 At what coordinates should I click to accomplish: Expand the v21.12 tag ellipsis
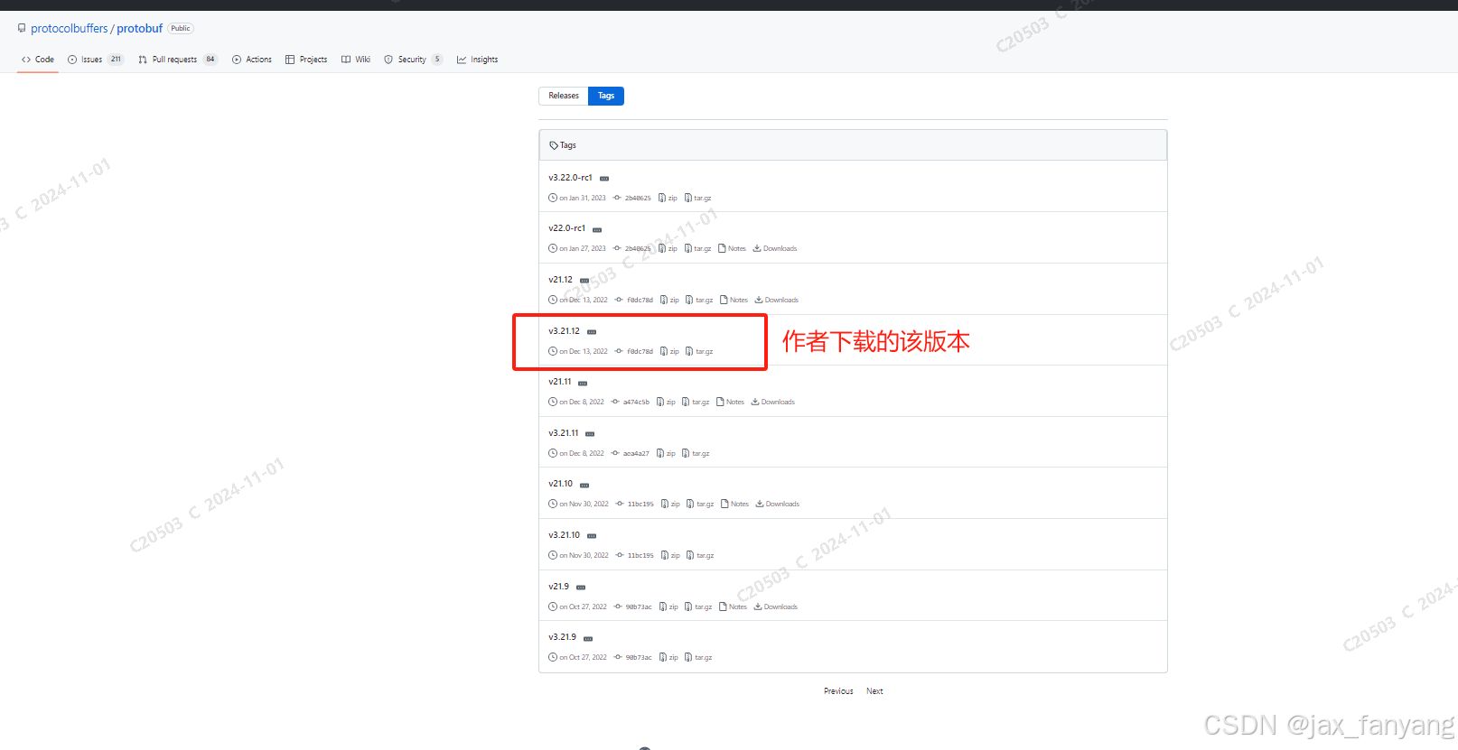point(584,281)
